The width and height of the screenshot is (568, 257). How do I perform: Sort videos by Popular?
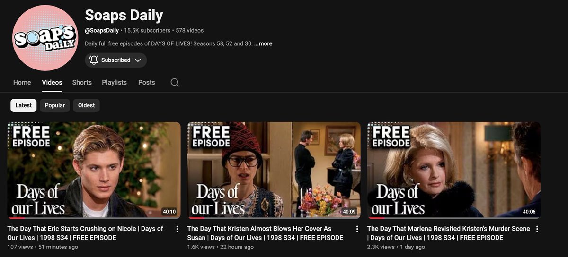(x=55, y=105)
